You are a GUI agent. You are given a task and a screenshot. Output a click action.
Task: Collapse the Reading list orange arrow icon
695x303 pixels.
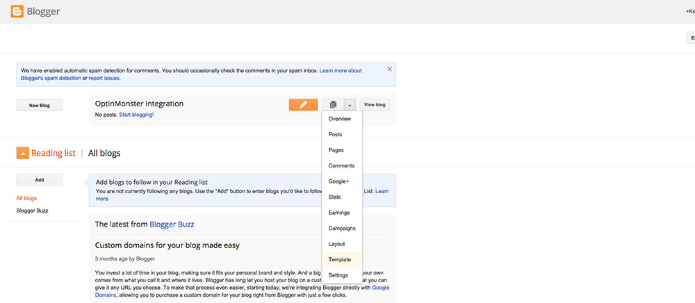(x=23, y=153)
